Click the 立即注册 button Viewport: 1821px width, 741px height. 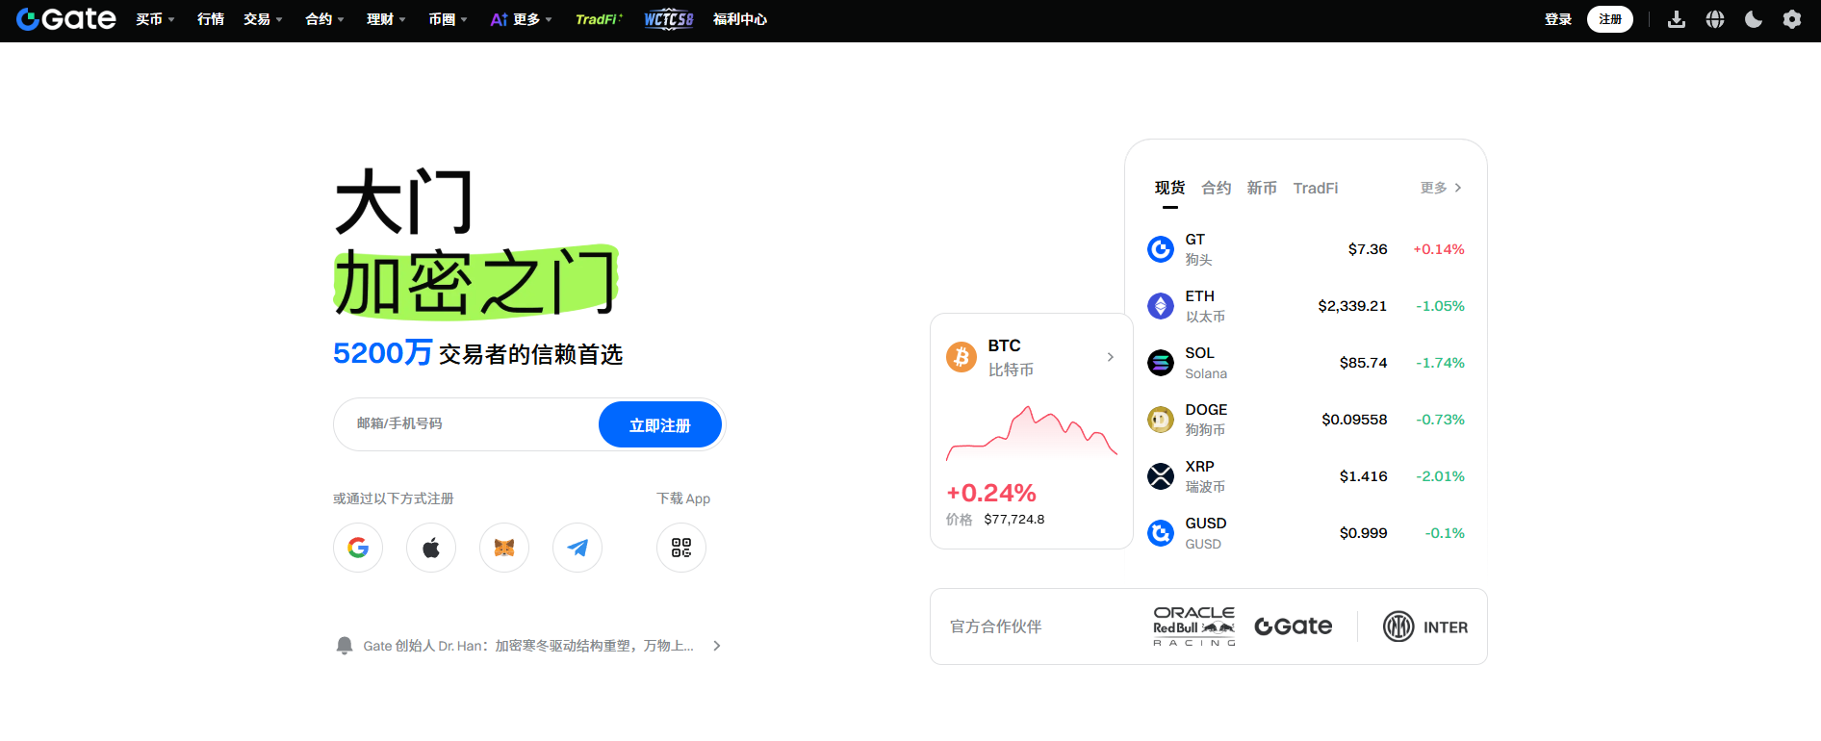[660, 425]
